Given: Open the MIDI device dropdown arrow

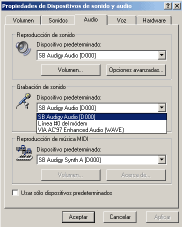Looking at the screenshot, I should 162,159.
